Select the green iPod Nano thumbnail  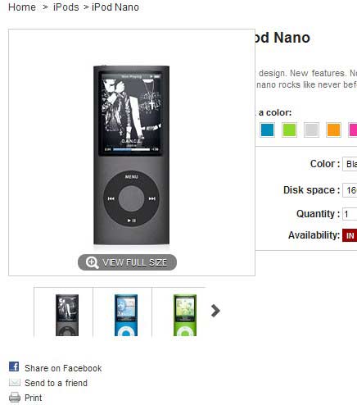click(185, 315)
